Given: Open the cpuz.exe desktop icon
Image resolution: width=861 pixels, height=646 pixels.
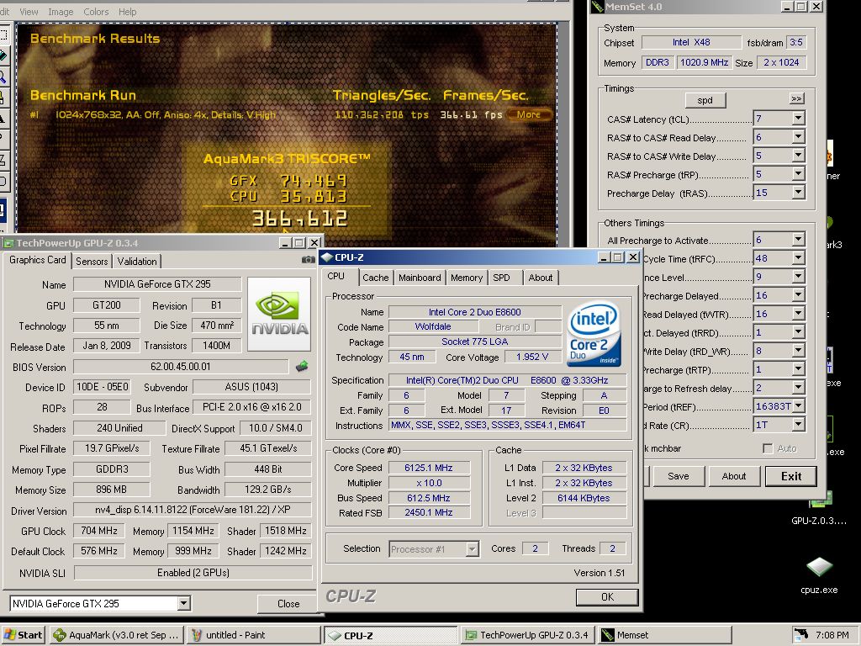Looking at the screenshot, I should tap(819, 575).
